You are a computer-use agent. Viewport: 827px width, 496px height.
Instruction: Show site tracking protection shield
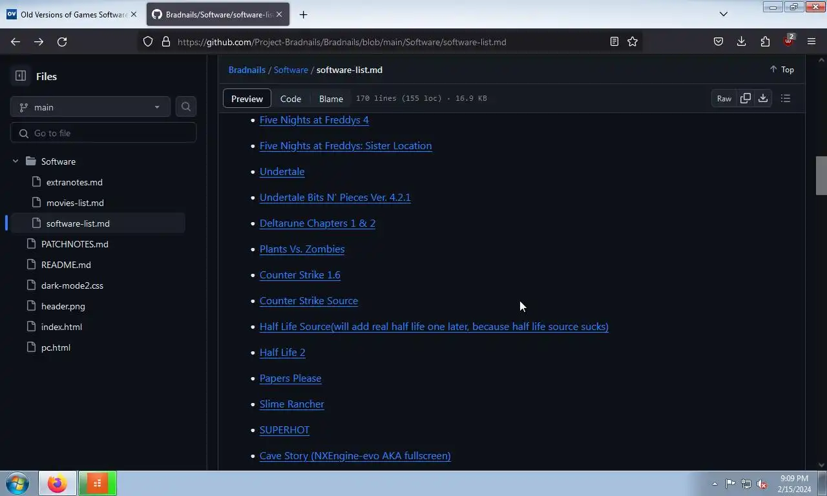[148, 41]
